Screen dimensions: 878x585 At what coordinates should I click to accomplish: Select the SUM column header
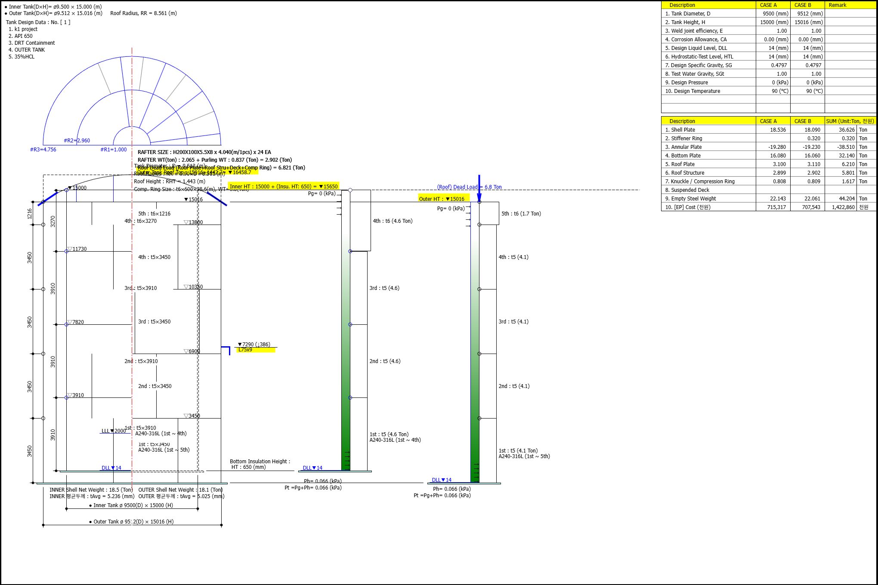tap(850, 121)
